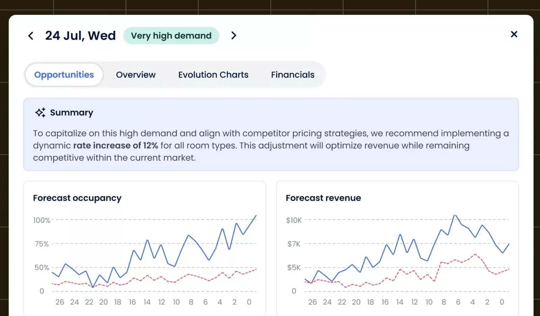Click the $7K label on revenue chart
Screen dimensions: 540x316
pos(294,244)
